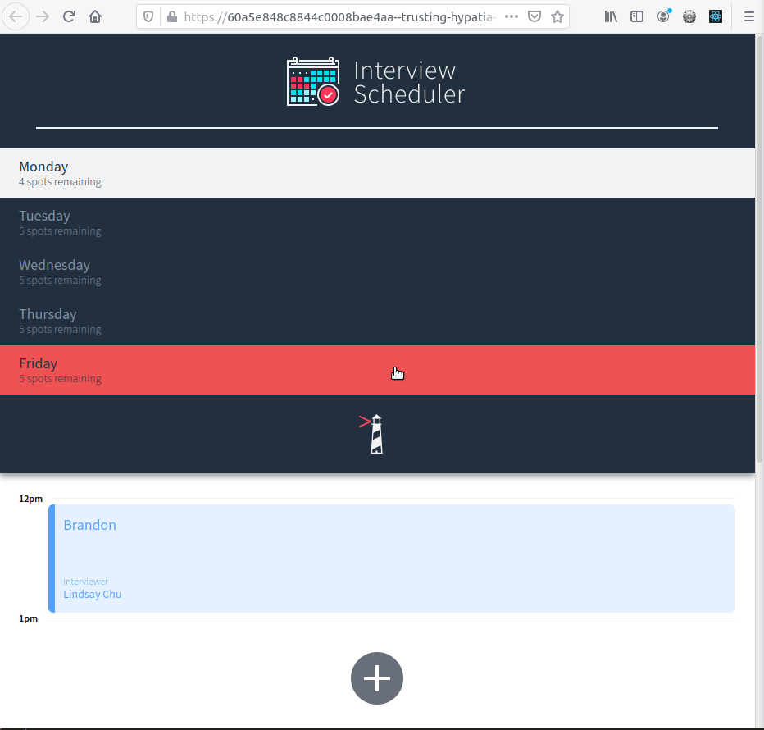Select Tuesday in the day list
The image size is (764, 730).
click(377, 222)
